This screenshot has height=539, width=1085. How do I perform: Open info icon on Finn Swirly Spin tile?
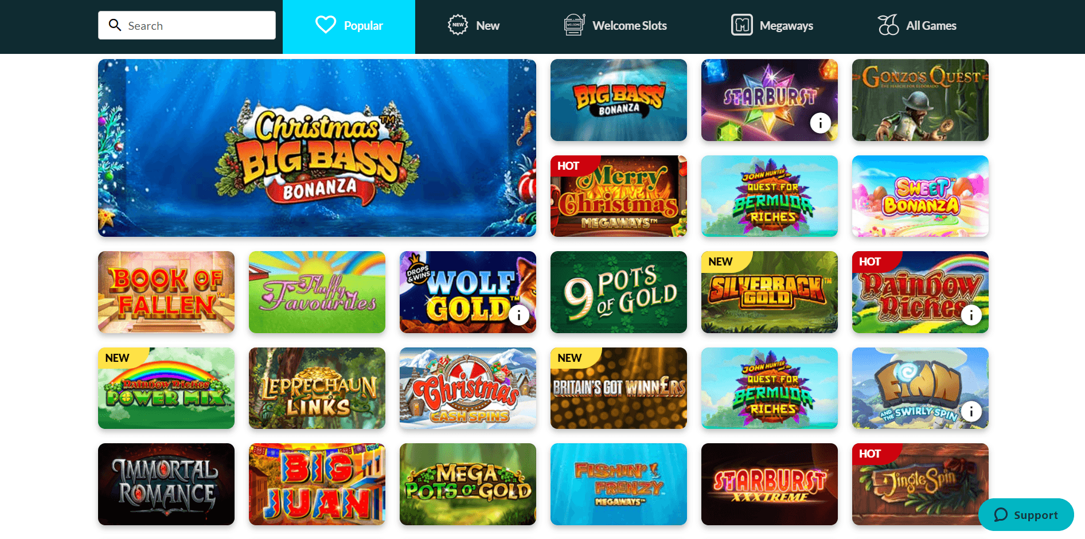971,411
